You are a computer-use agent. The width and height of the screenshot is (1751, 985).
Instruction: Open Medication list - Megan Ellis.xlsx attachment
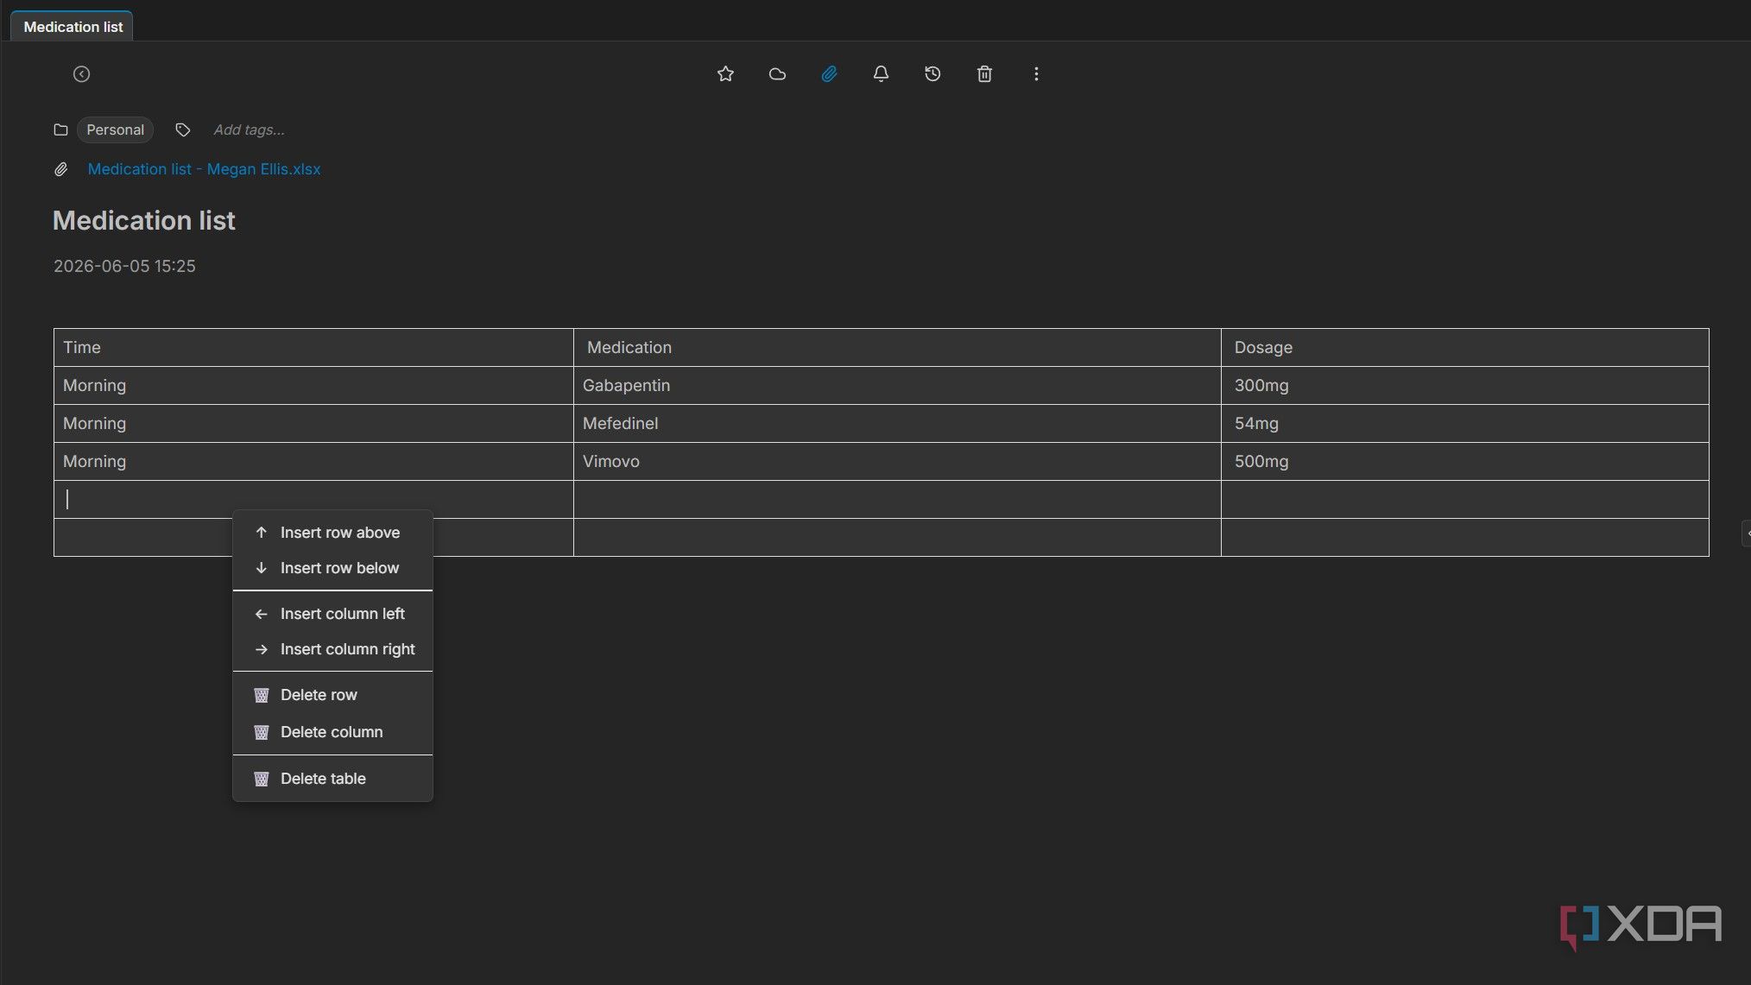pyautogui.click(x=204, y=169)
